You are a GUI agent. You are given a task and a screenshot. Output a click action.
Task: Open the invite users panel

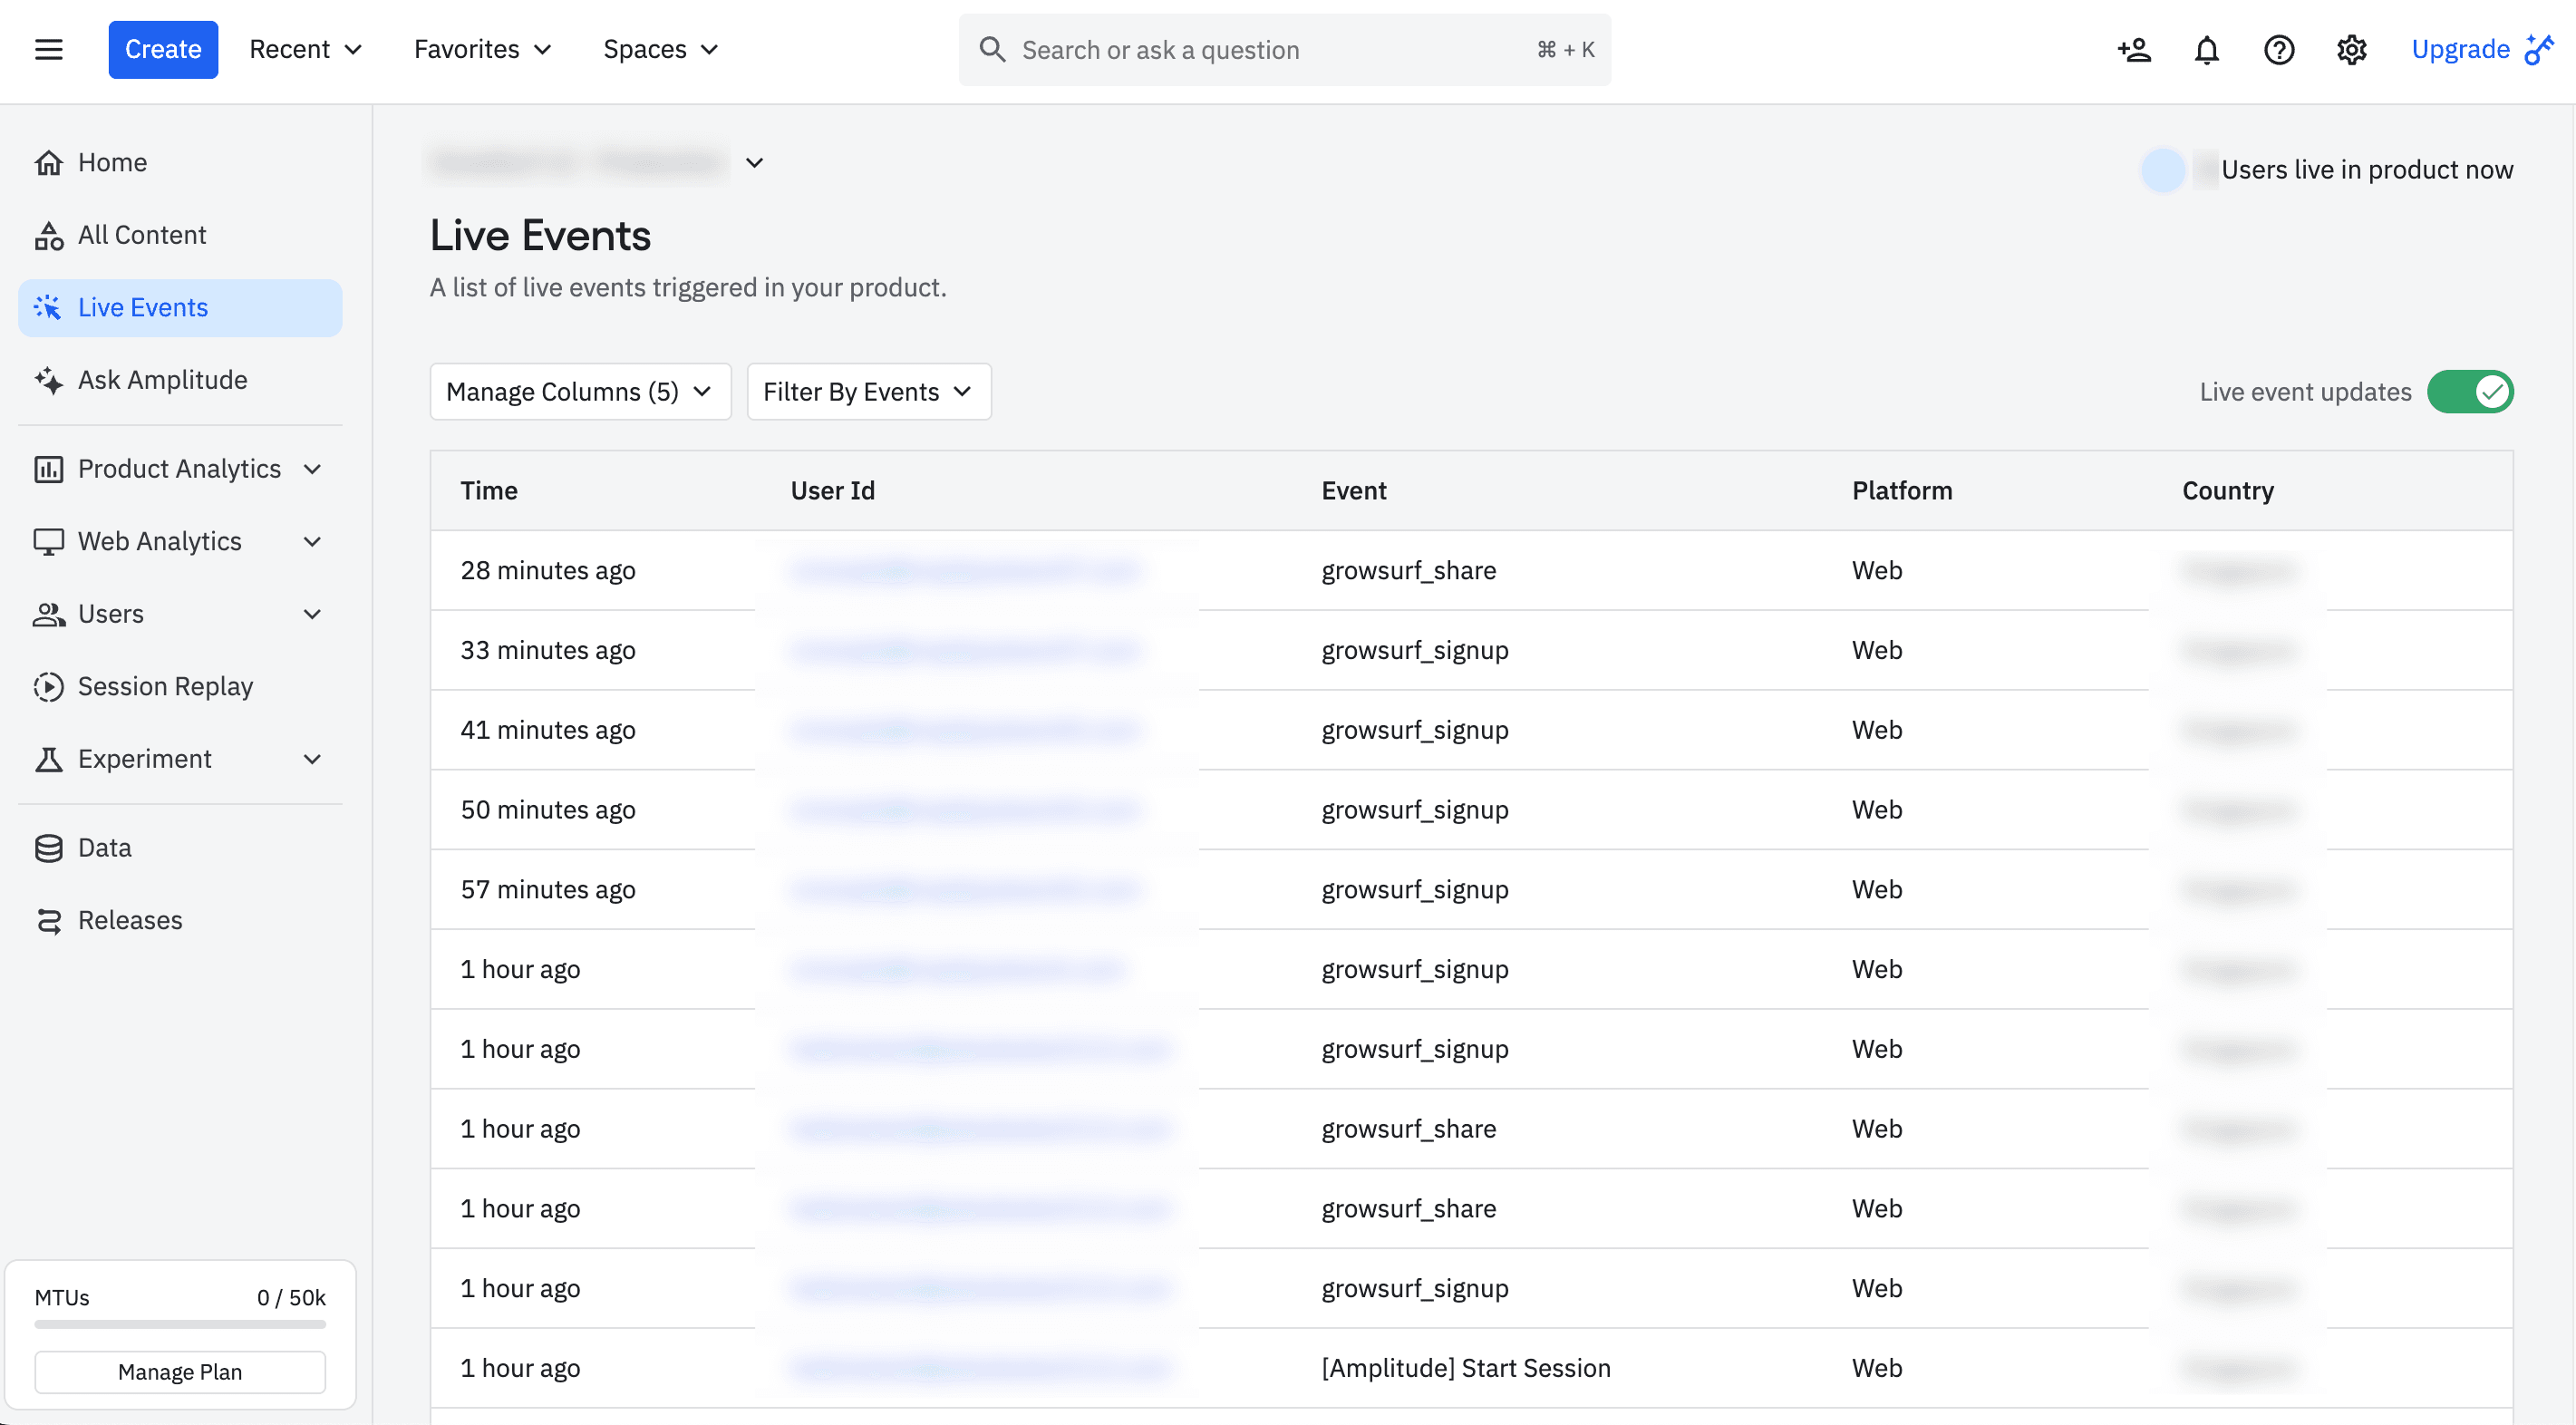pyautogui.click(x=2133, y=49)
